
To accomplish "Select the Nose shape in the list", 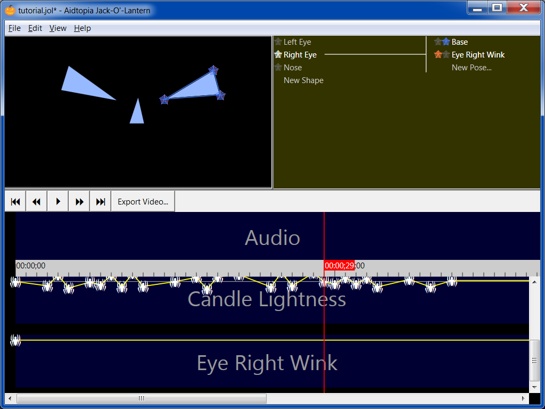I will pyautogui.click(x=293, y=68).
